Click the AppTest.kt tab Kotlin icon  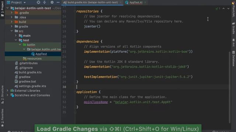point(127,3)
